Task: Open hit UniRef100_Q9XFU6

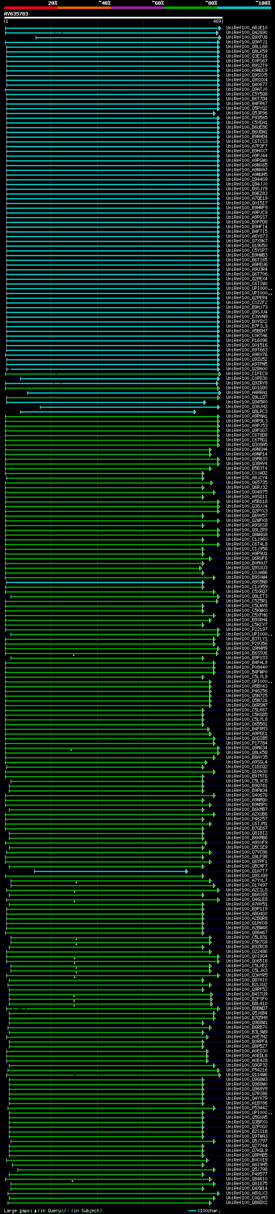Action: pos(247,37)
